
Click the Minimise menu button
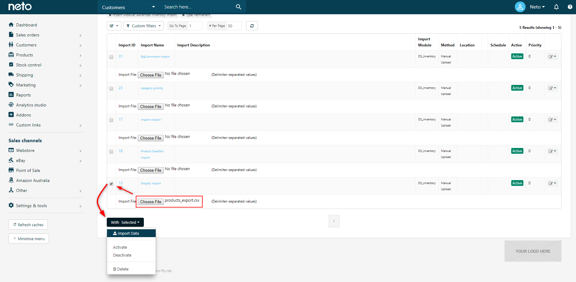click(29, 239)
